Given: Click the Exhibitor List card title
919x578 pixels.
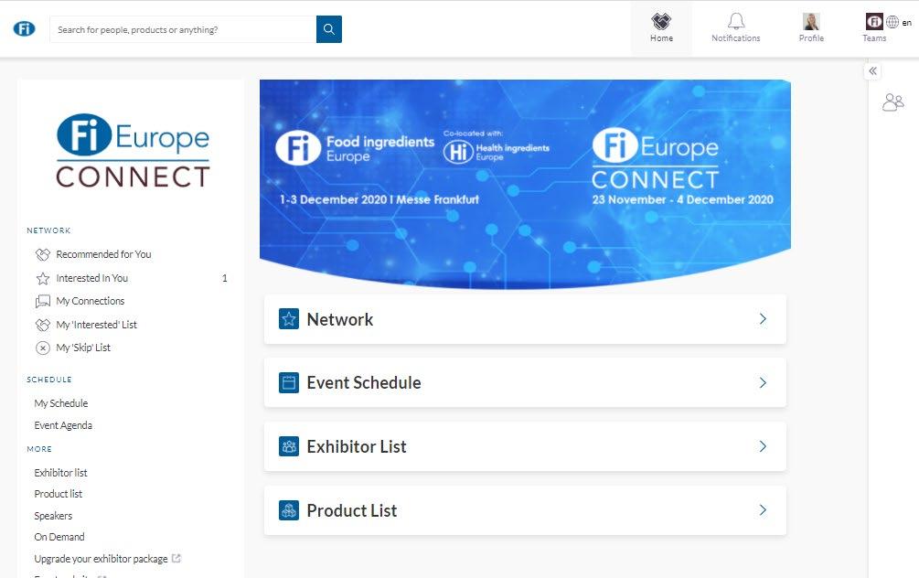Looking at the screenshot, I should click(357, 446).
